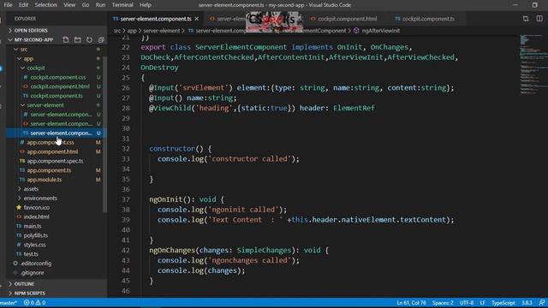Click 'constructor called' string on line 33
Screen dimensions: 548x308
[x=250, y=159]
